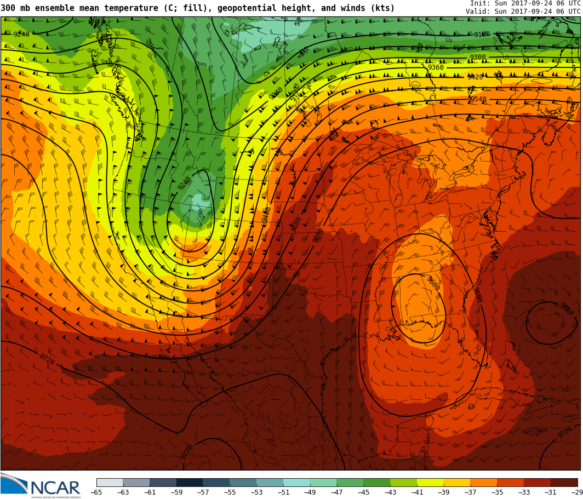The width and height of the screenshot is (583, 499).
Task: Click the -49 colorbar tick label
Action: [310, 492]
